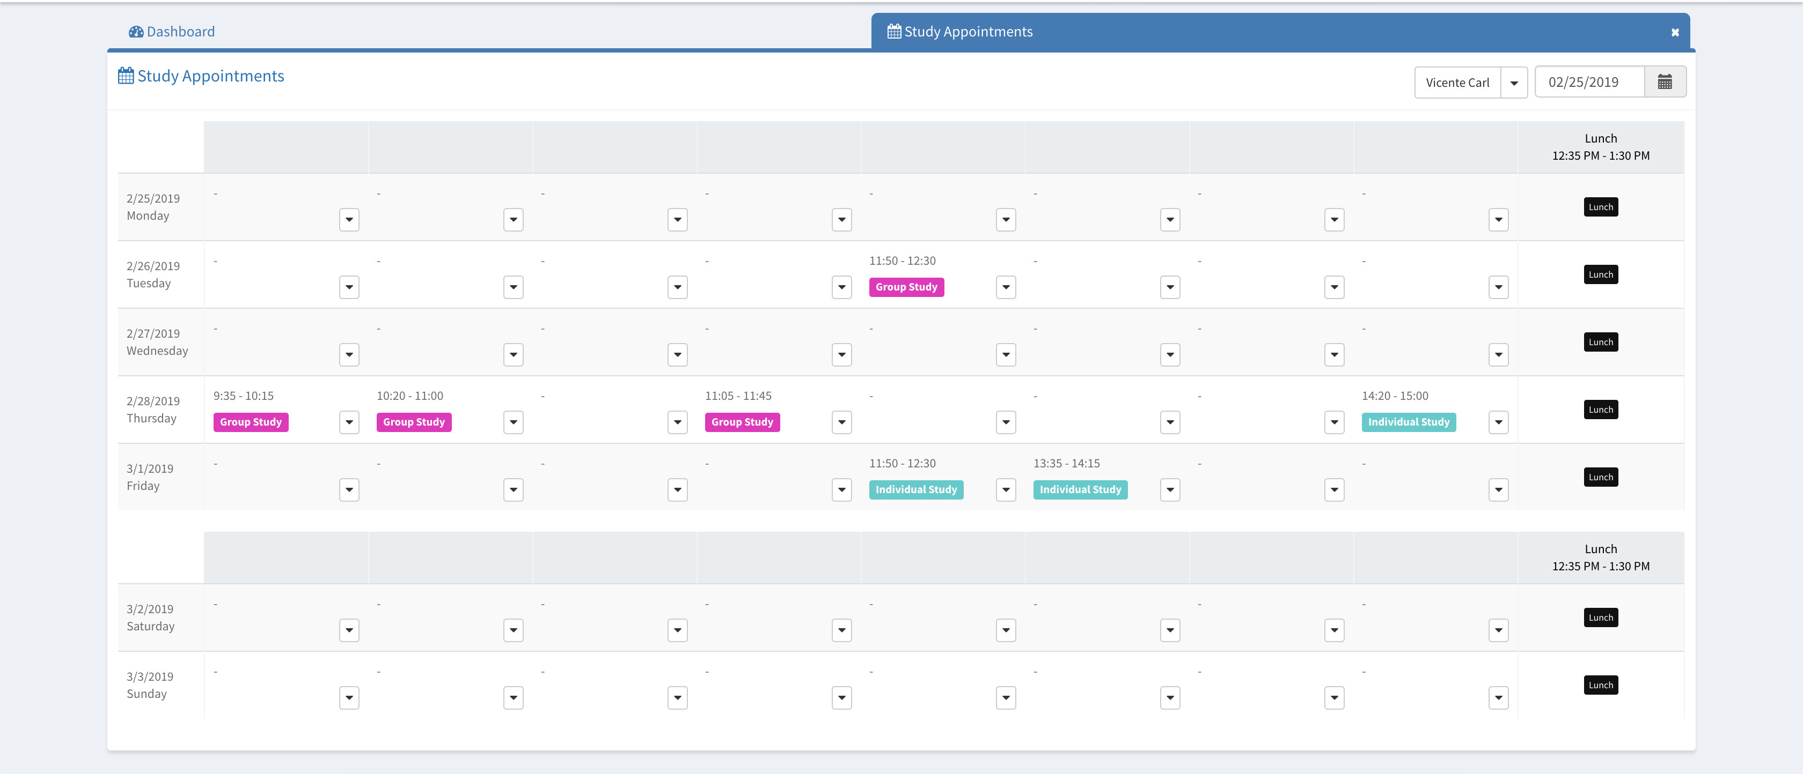The width and height of the screenshot is (1803, 774).
Task: Click the 2/28/2019 Thursday row label
Action: tap(153, 410)
